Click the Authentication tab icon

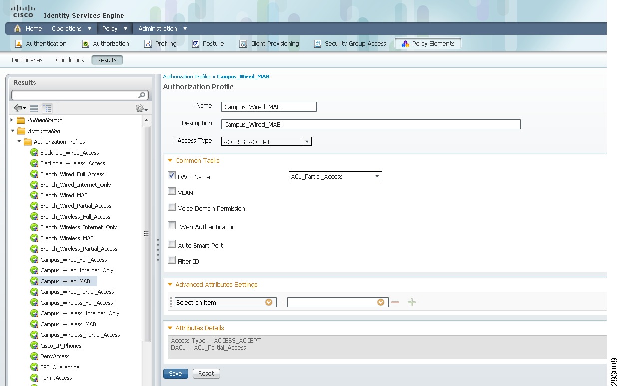(19, 44)
